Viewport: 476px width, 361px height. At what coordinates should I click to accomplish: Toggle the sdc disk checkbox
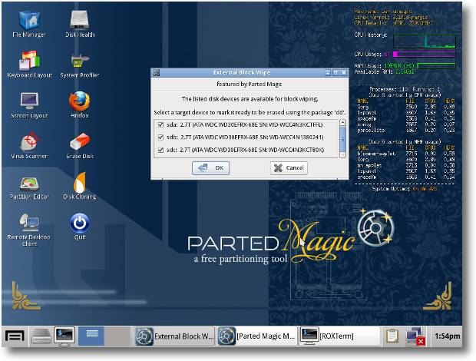click(x=161, y=150)
